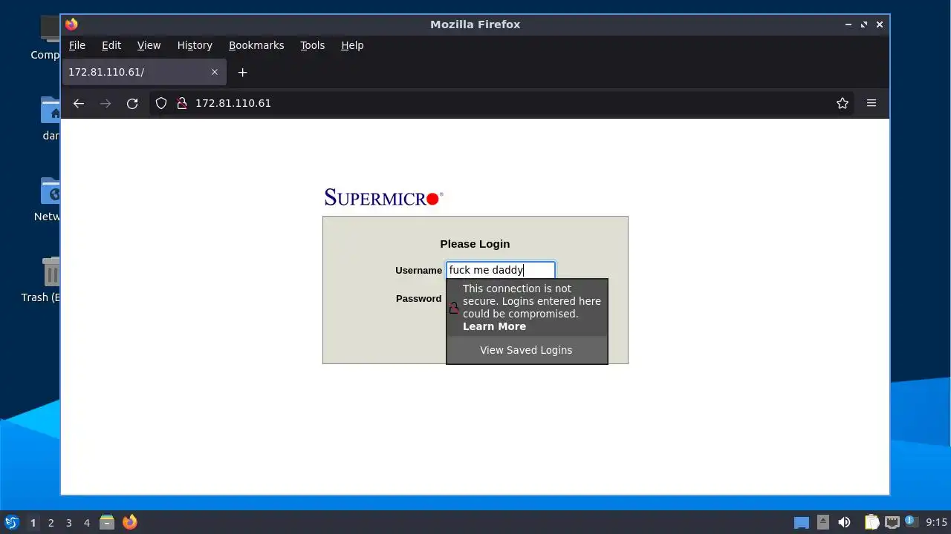
Task: Click the Password label
Action: click(418, 298)
